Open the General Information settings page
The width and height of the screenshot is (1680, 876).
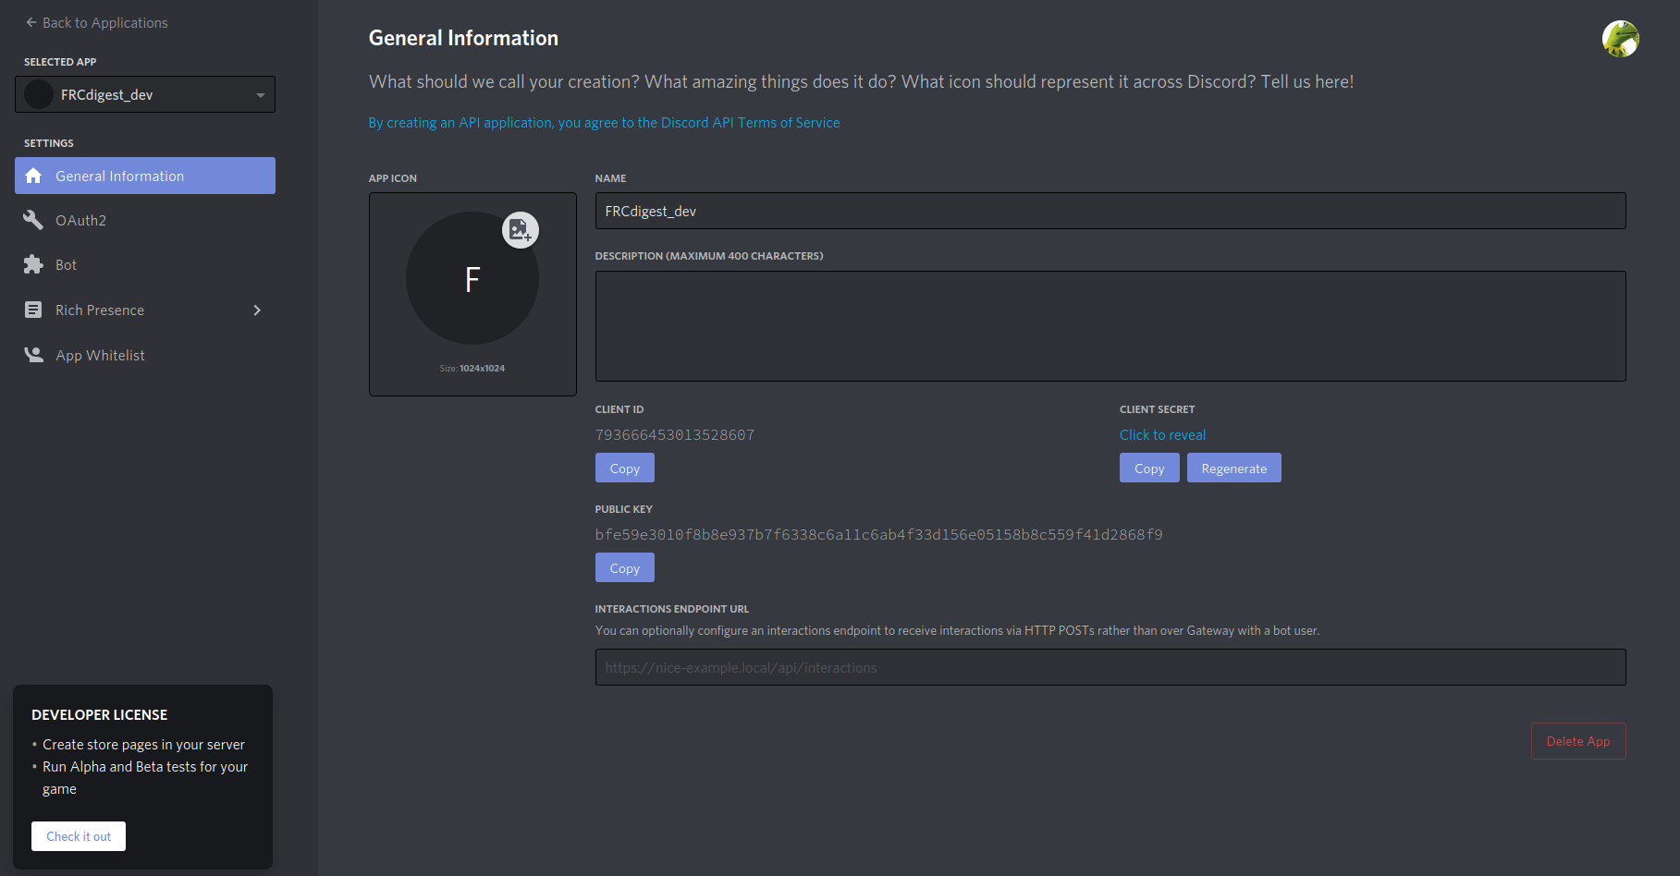(x=145, y=176)
